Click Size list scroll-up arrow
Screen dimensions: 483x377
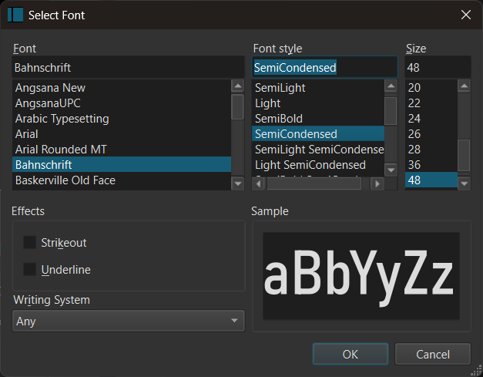click(464, 87)
